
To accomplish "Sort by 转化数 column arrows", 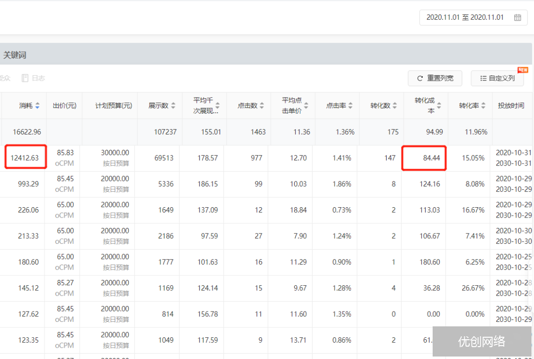I will tap(395, 106).
